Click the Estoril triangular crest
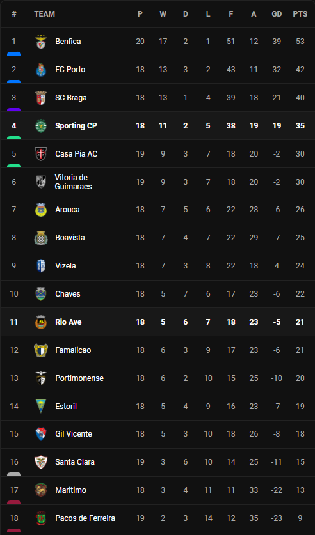 click(x=41, y=406)
